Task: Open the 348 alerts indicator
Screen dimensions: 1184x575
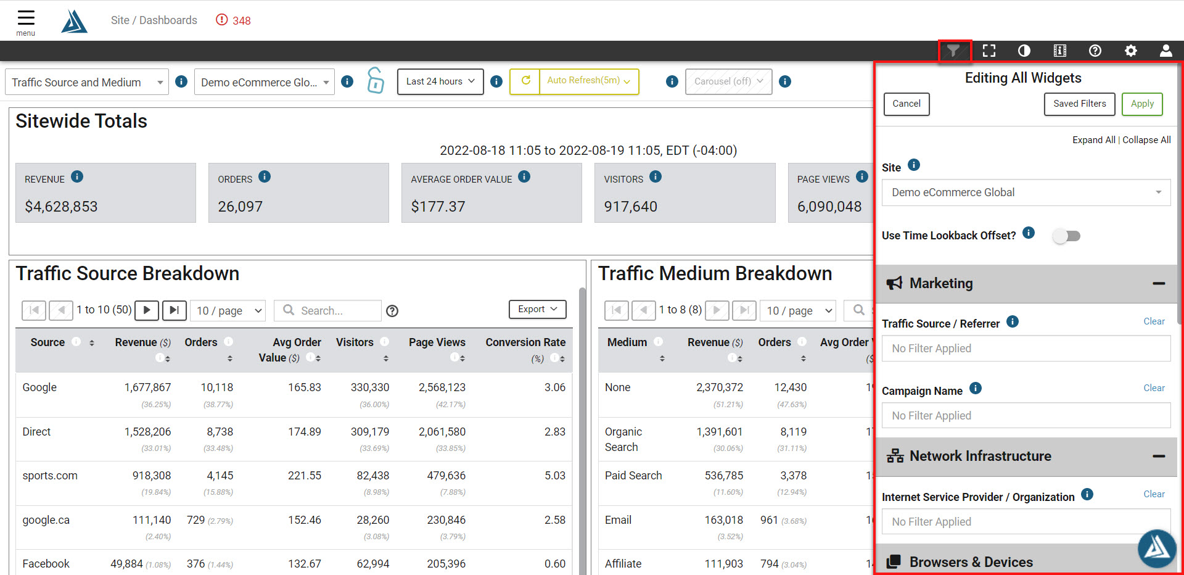Action: [x=233, y=20]
